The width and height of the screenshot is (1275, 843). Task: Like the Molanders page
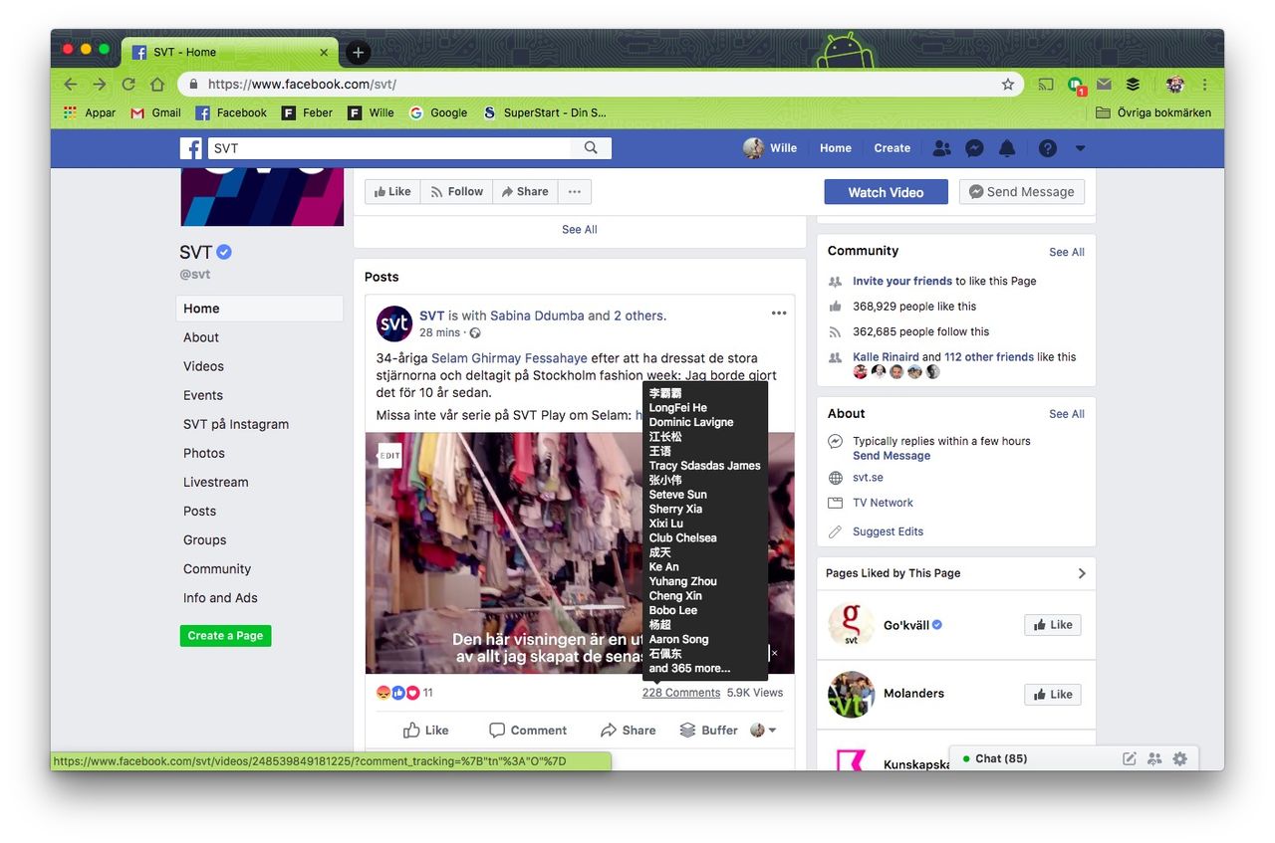click(1053, 695)
